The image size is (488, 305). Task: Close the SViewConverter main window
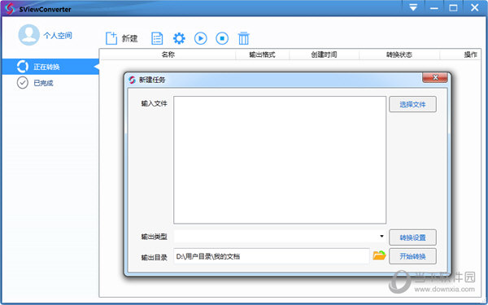[x=475, y=8]
